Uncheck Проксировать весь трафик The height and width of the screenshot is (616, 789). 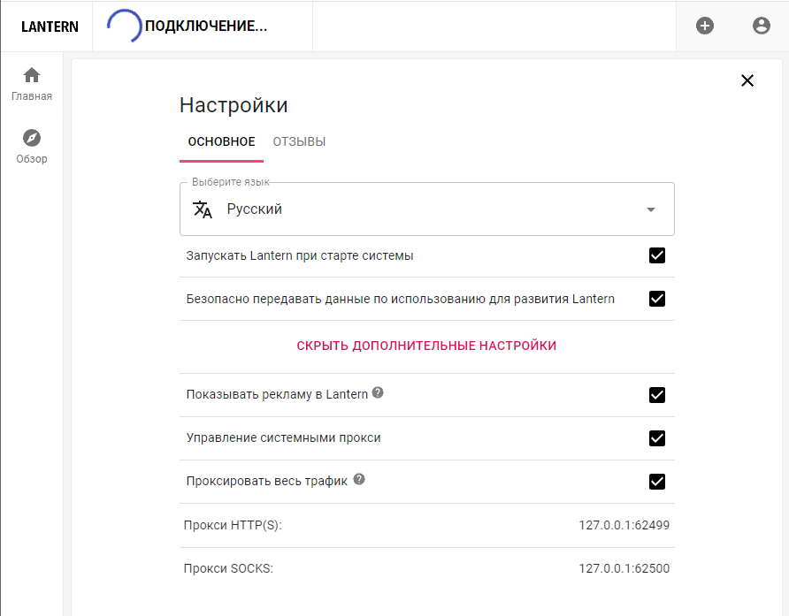click(x=657, y=481)
